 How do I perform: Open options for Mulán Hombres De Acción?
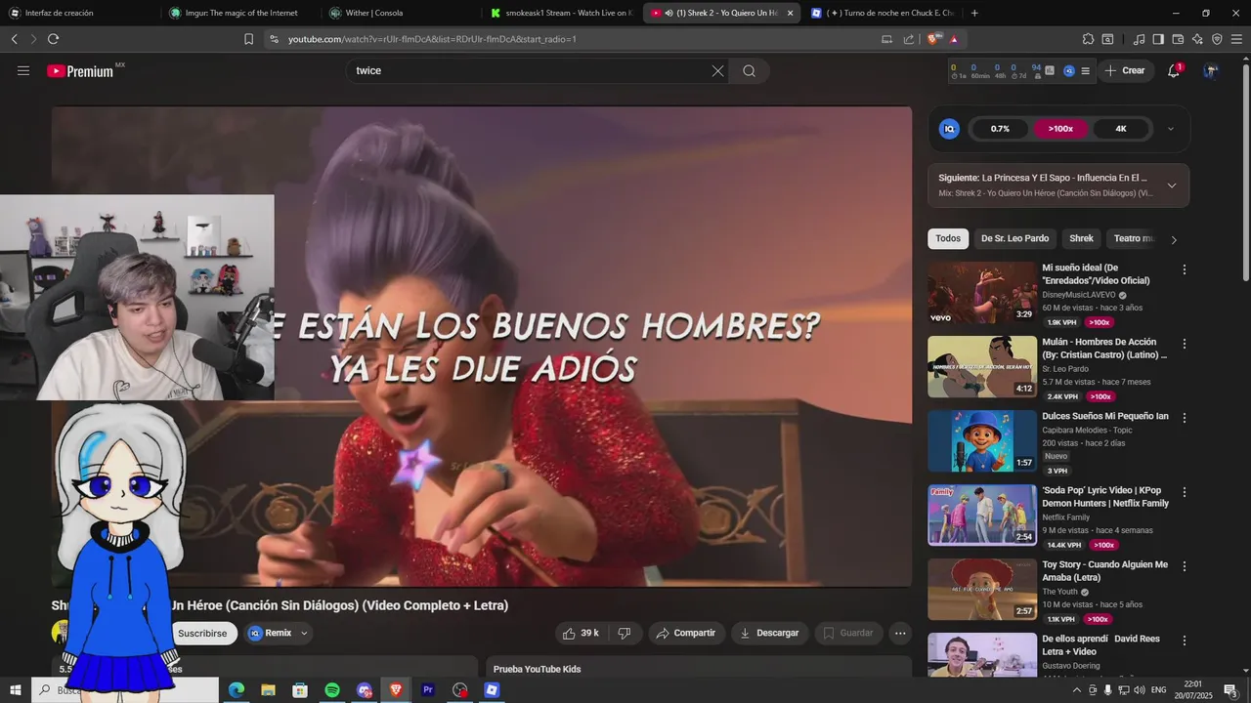click(x=1185, y=344)
